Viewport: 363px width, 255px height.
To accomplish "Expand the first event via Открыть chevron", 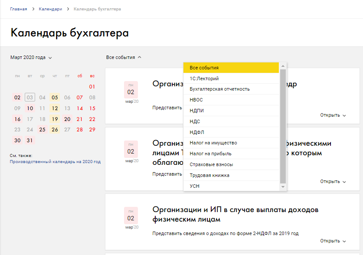I will pos(332,115).
